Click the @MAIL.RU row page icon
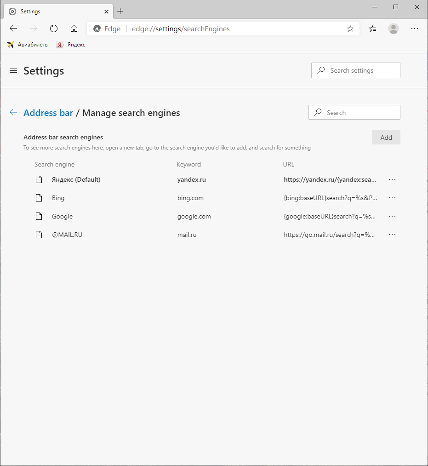 coord(39,235)
